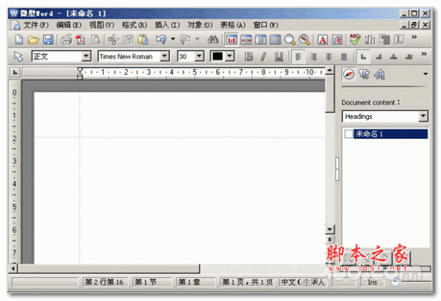Open the font size 30 dropdown
This screenshot has height=301, width=441.
click(x=199, y=57)
